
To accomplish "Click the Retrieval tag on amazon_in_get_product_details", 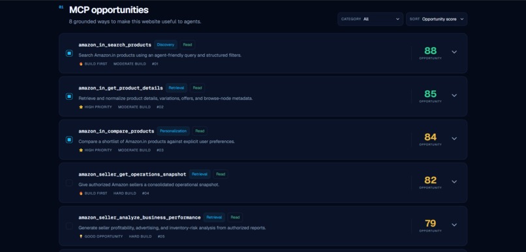I will 176,88.
